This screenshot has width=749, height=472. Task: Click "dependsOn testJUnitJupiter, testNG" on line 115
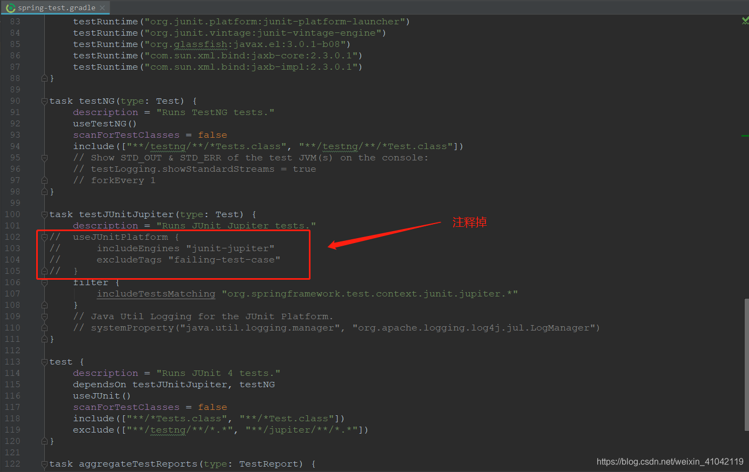174,385
